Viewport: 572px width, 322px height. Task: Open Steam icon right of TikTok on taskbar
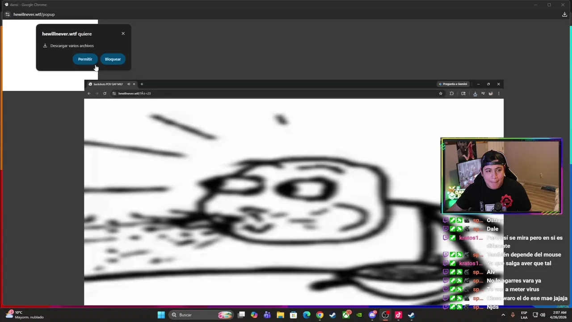(x=411, y=315)
